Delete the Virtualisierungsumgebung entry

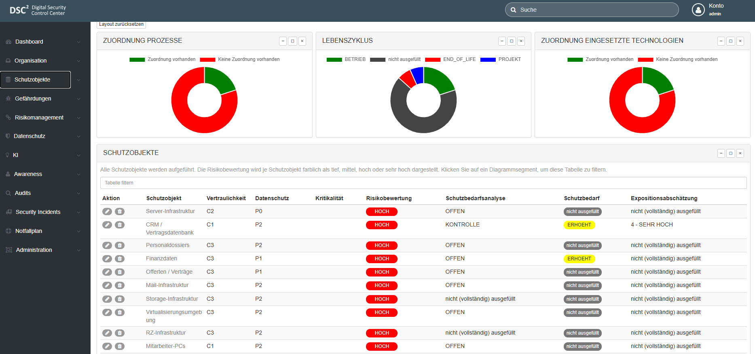point(120,312)
